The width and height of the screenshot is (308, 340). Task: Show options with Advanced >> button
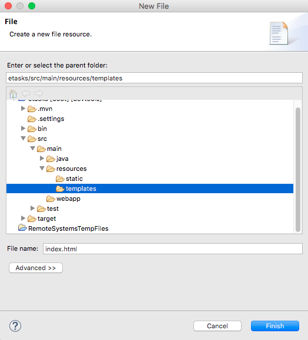pyautogui.click(x=36, y=268)
